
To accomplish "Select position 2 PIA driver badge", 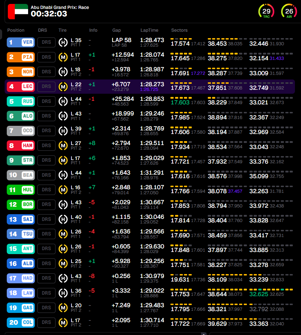I will click(x=21, y=57).
